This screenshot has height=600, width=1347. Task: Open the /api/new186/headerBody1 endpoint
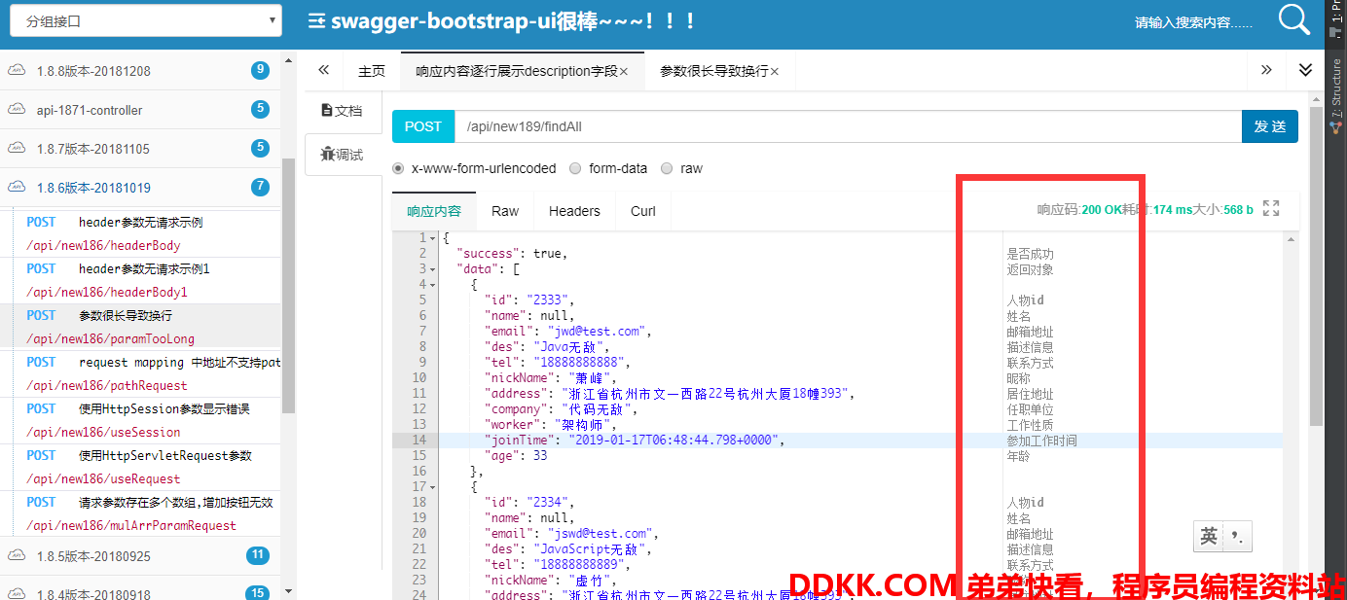(107, 292)
